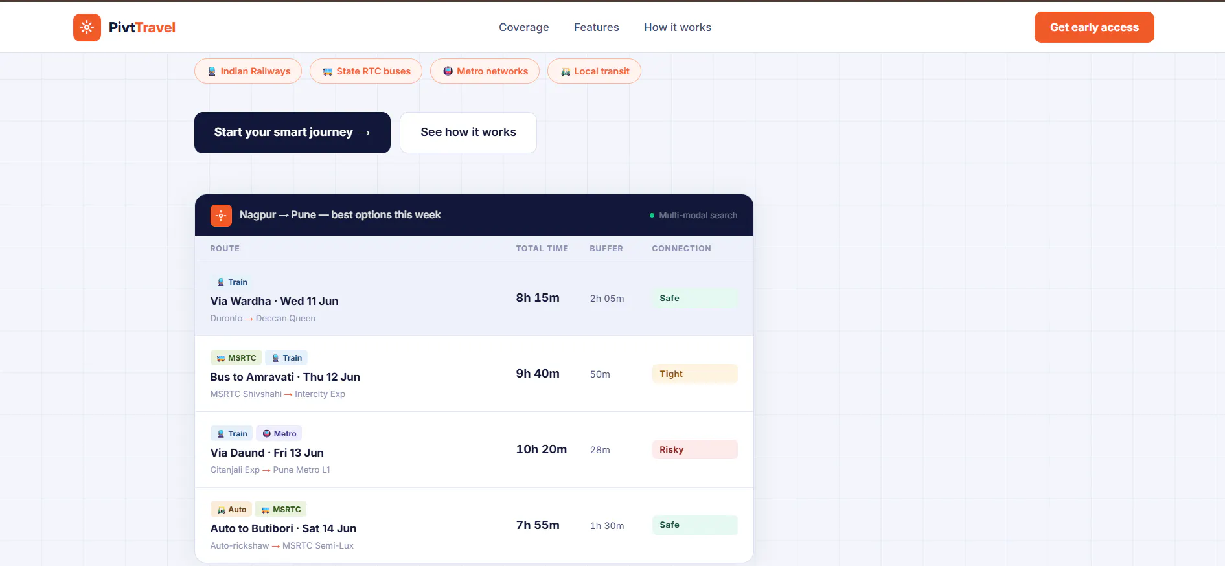1225x566 pixels.
Task: Select Auto to Butibori · Sat 14 Jun route
Action: click(x=283, y=528)
